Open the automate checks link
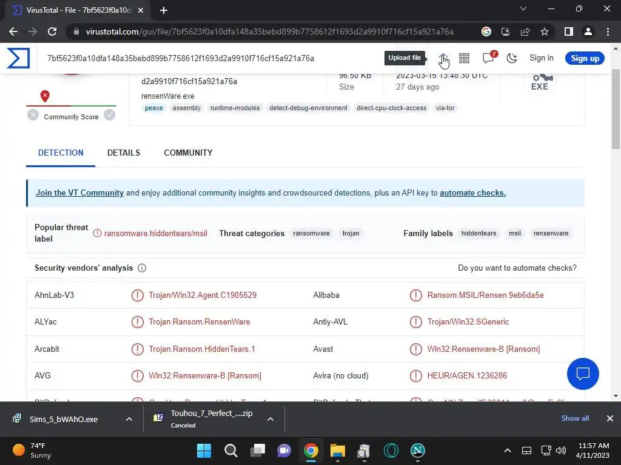The width and height of the screenshot is (621, 465). (472, 193)
